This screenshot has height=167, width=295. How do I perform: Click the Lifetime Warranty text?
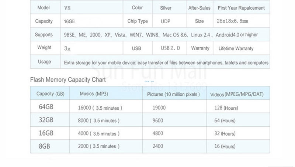[236, 48]
